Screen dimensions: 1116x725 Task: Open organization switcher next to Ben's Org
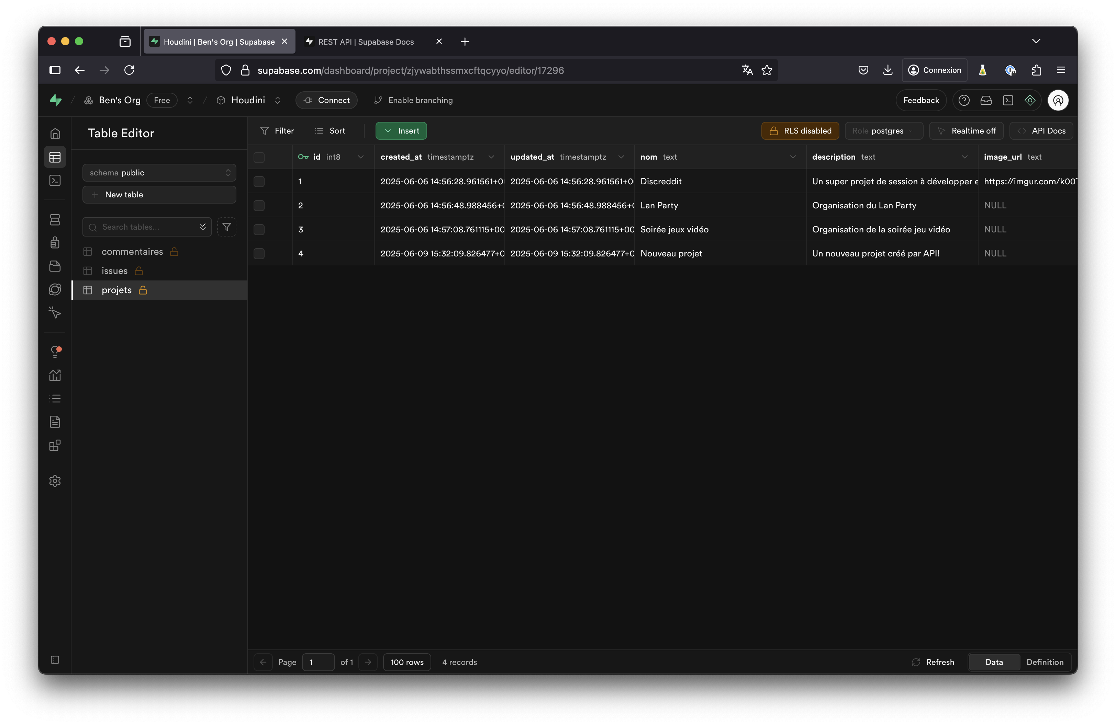click(x=190, y=100)
